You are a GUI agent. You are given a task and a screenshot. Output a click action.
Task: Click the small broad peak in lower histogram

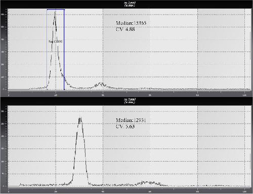[x=148, y=183]
